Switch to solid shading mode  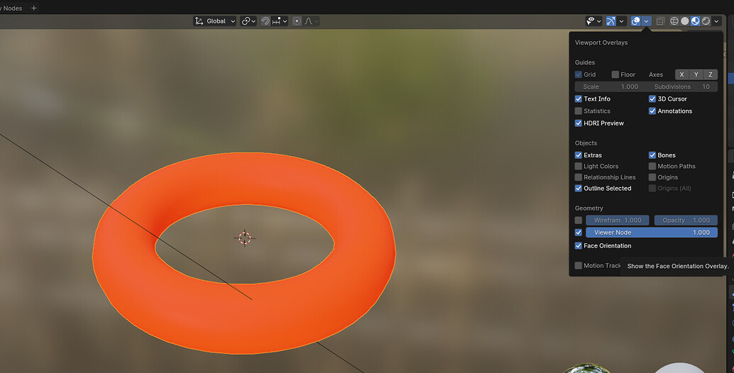click(x=685, y=21)
